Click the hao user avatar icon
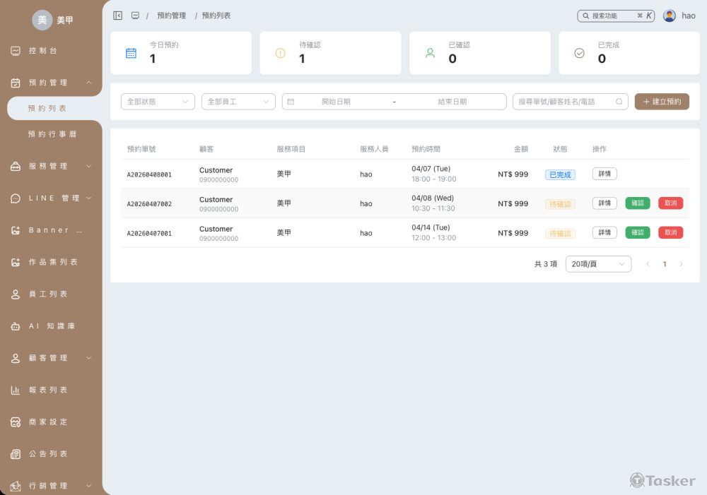This screenshot has width=707, height=495. (x=669, y=16)
